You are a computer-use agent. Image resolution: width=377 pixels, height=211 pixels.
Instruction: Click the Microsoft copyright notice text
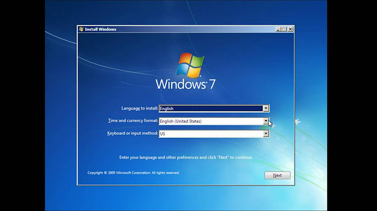pos(134,173)
